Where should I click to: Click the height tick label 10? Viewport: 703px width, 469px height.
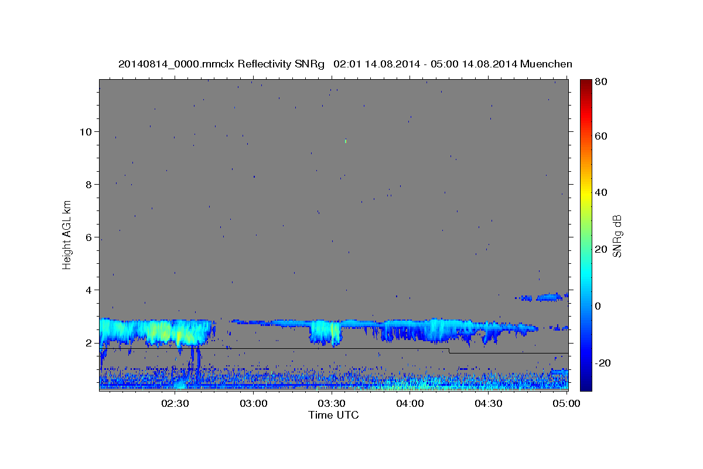(85, 131)
